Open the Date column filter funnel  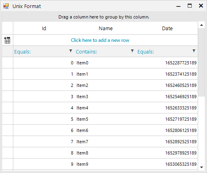[194, 51]
